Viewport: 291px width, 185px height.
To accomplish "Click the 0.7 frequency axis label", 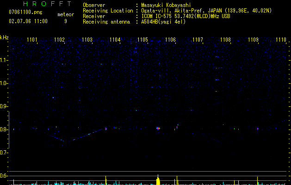I will 4,153.
